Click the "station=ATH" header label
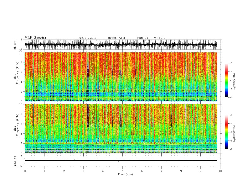This screenshot has height=192, width=248. [x=116, y=38]
